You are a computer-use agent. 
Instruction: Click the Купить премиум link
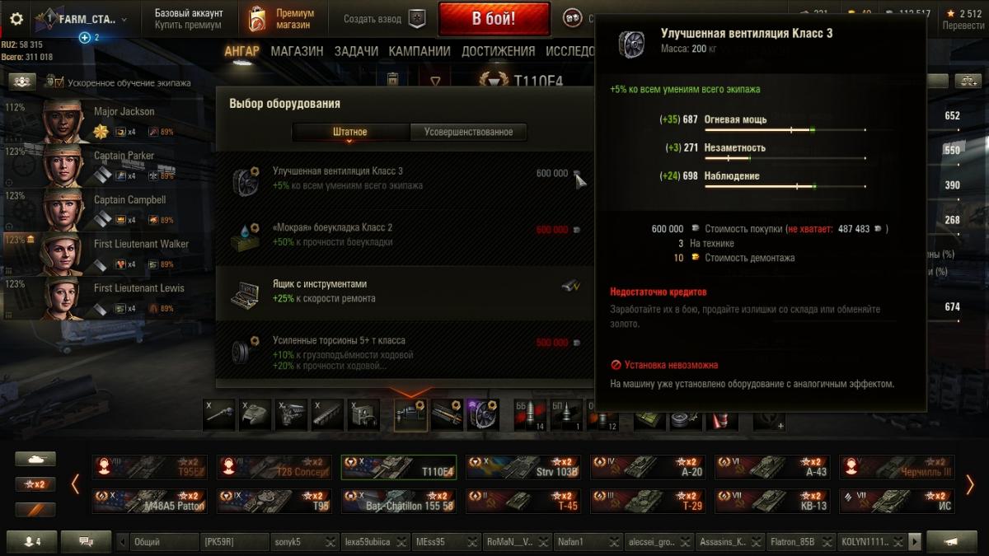pyautogui.click(x=188, y=26)
